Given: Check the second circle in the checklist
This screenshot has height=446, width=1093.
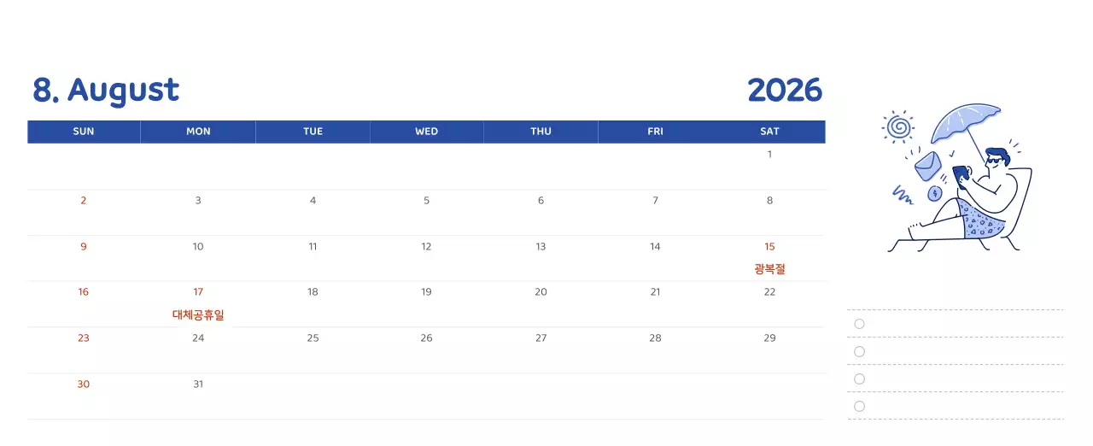Looking at the screenshot, I should point(859,351).
